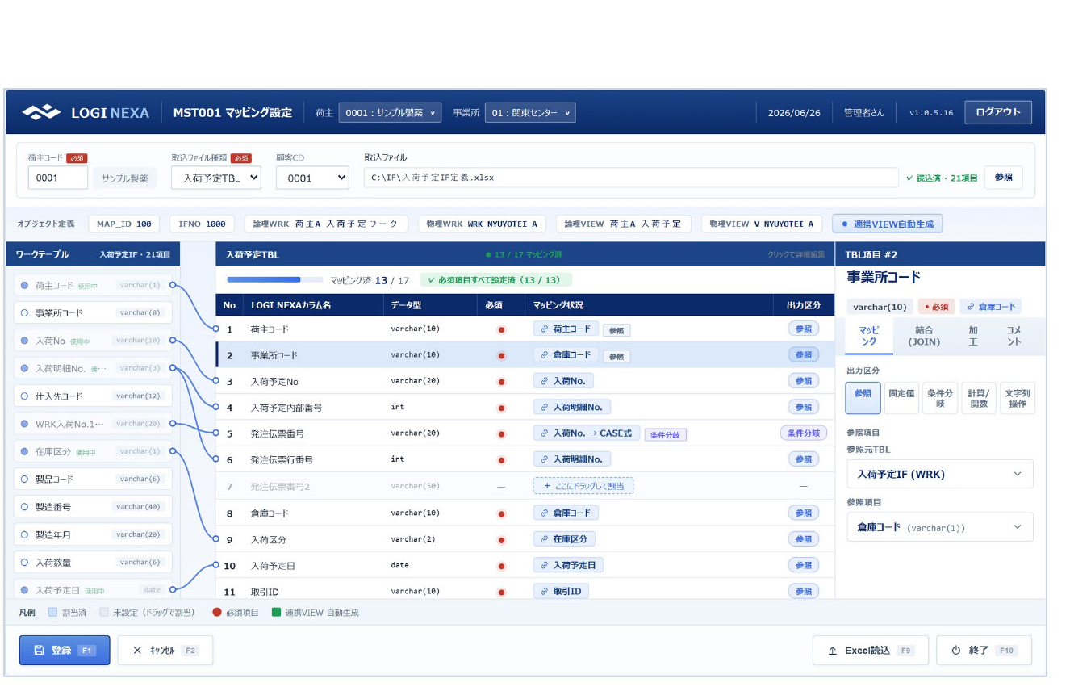The height and width of the screenshot is (691, 1070).
Task: Click the ログアウト button
Action: (x=998, y=112)
